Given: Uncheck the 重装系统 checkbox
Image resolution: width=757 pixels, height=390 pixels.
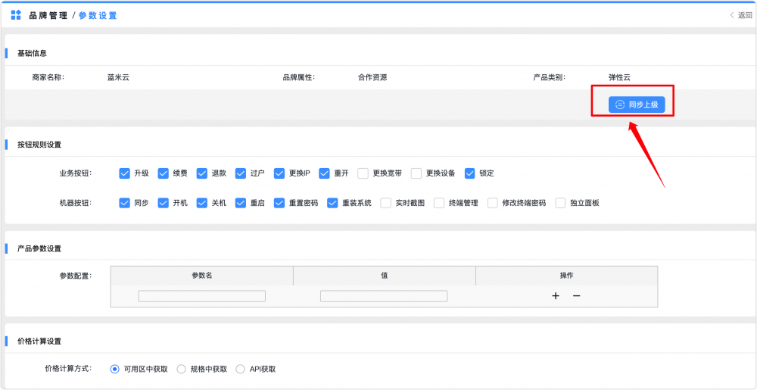Looking at the screenshot, I should (332, 203).
